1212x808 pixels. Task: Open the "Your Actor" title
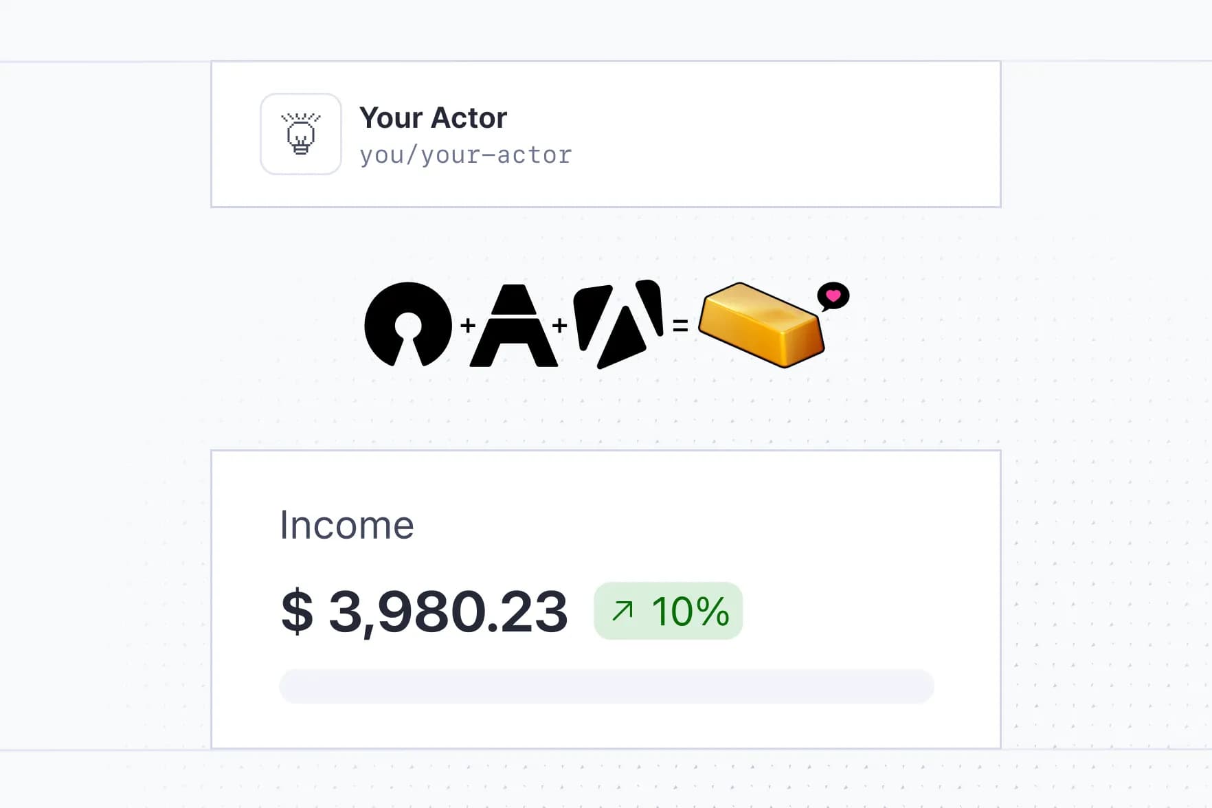(x=433, y=118)
